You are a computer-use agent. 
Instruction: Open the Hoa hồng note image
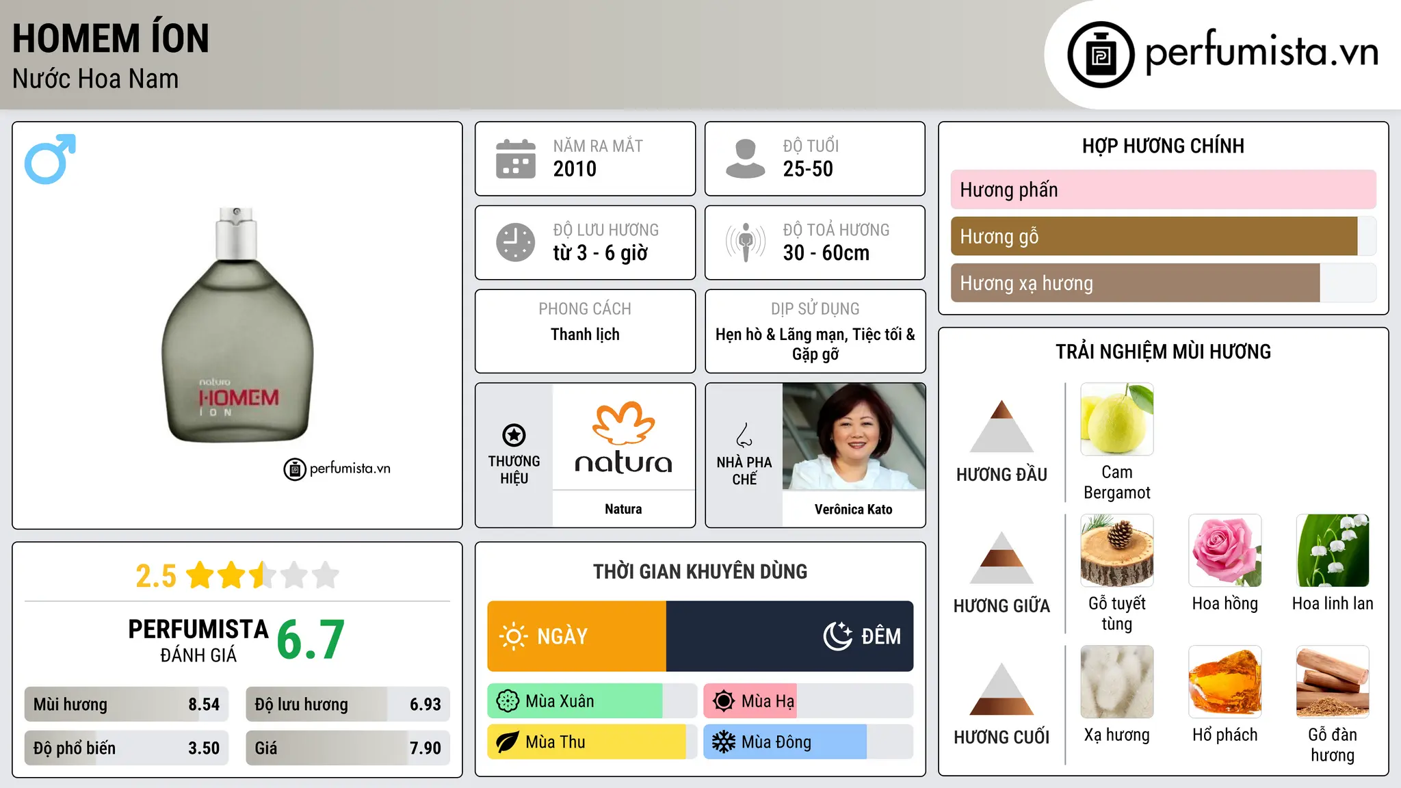[1225, 551]
